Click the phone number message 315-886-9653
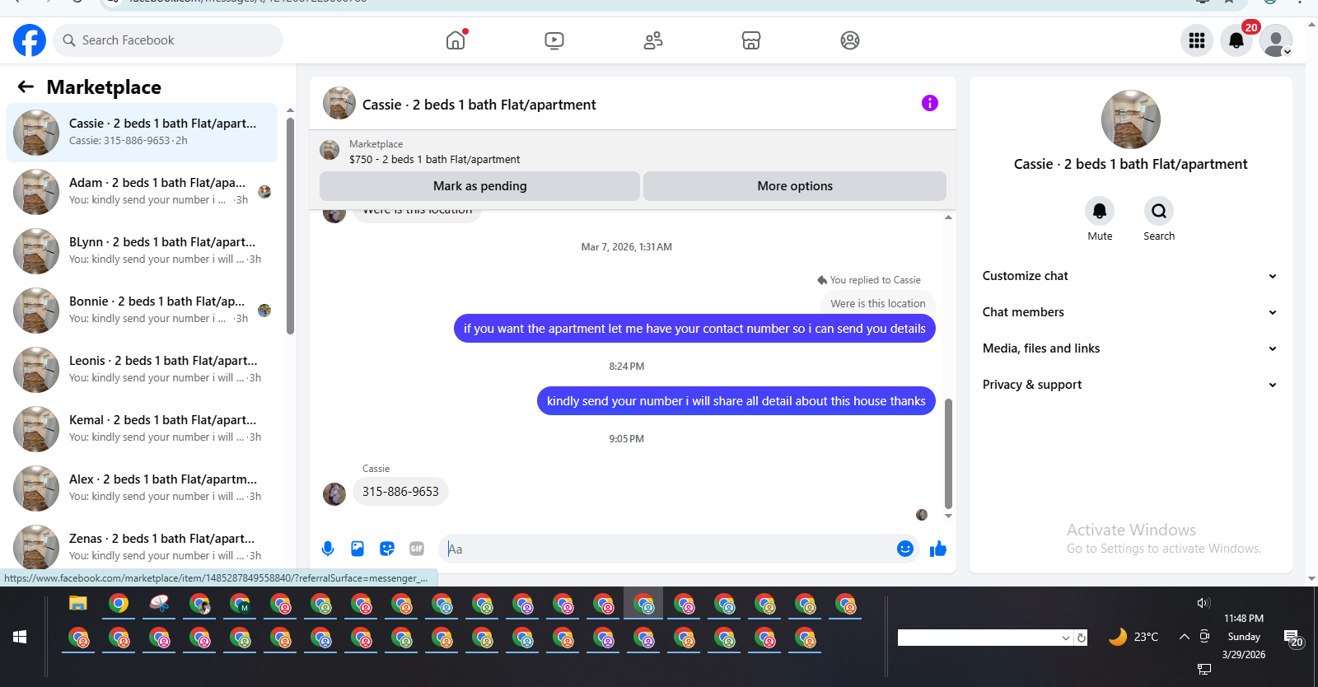Image resolution: width=1318 pixels, height=687 pixels. click(x=400, y=492)
